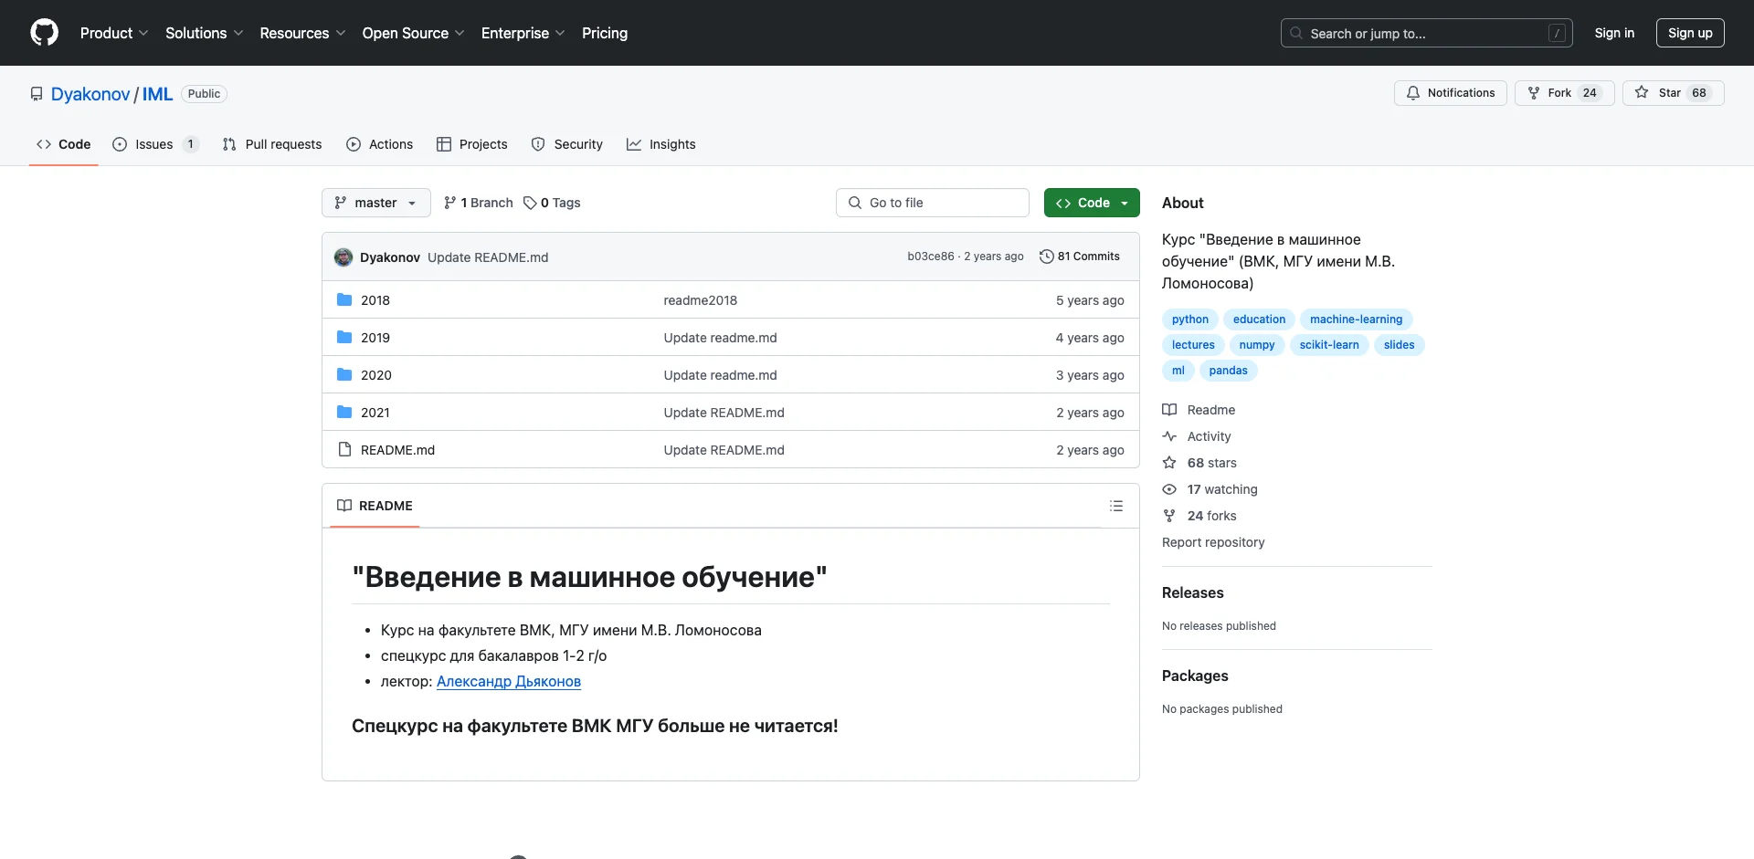The width and height of the screenshot is (1754, 859).
Task: Open Dyakonov's avatar in the commit row
Action: pos(343,257)
